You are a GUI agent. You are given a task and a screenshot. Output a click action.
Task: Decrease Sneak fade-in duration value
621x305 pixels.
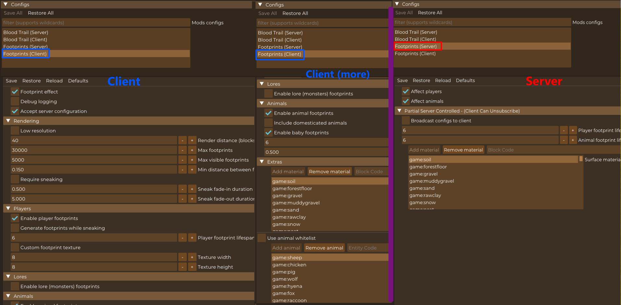(x=183, y=189)
